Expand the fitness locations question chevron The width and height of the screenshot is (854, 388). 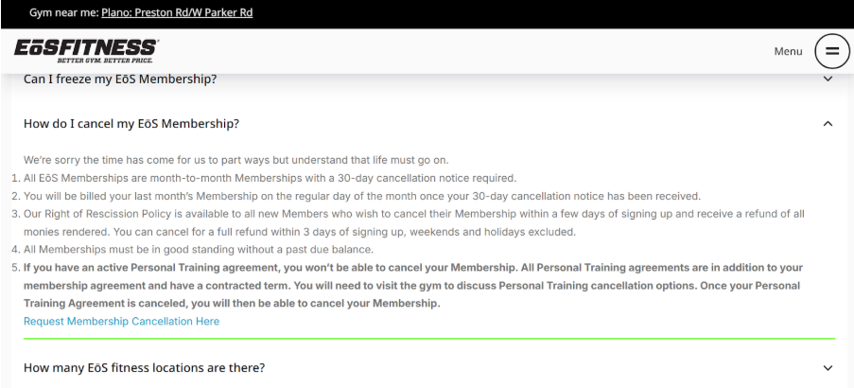[x=828, y=368]
